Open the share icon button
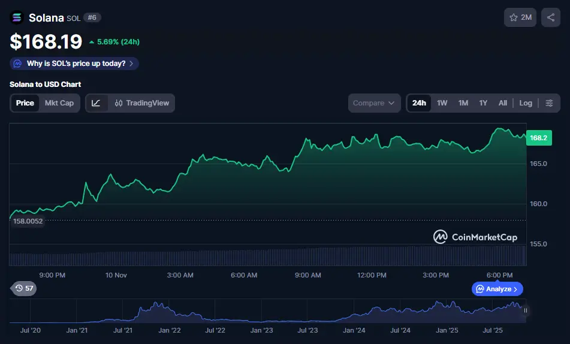Image resolution: width=570 pixels, height=344 pixels. point(551,17)
